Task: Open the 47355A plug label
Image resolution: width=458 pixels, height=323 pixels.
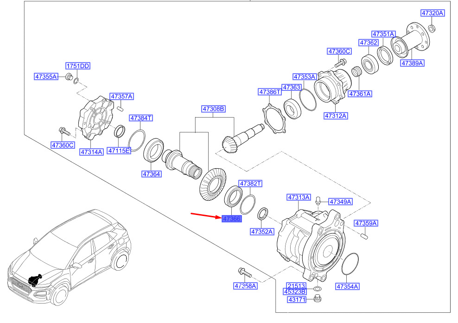Action: click(x=46, y=76)
